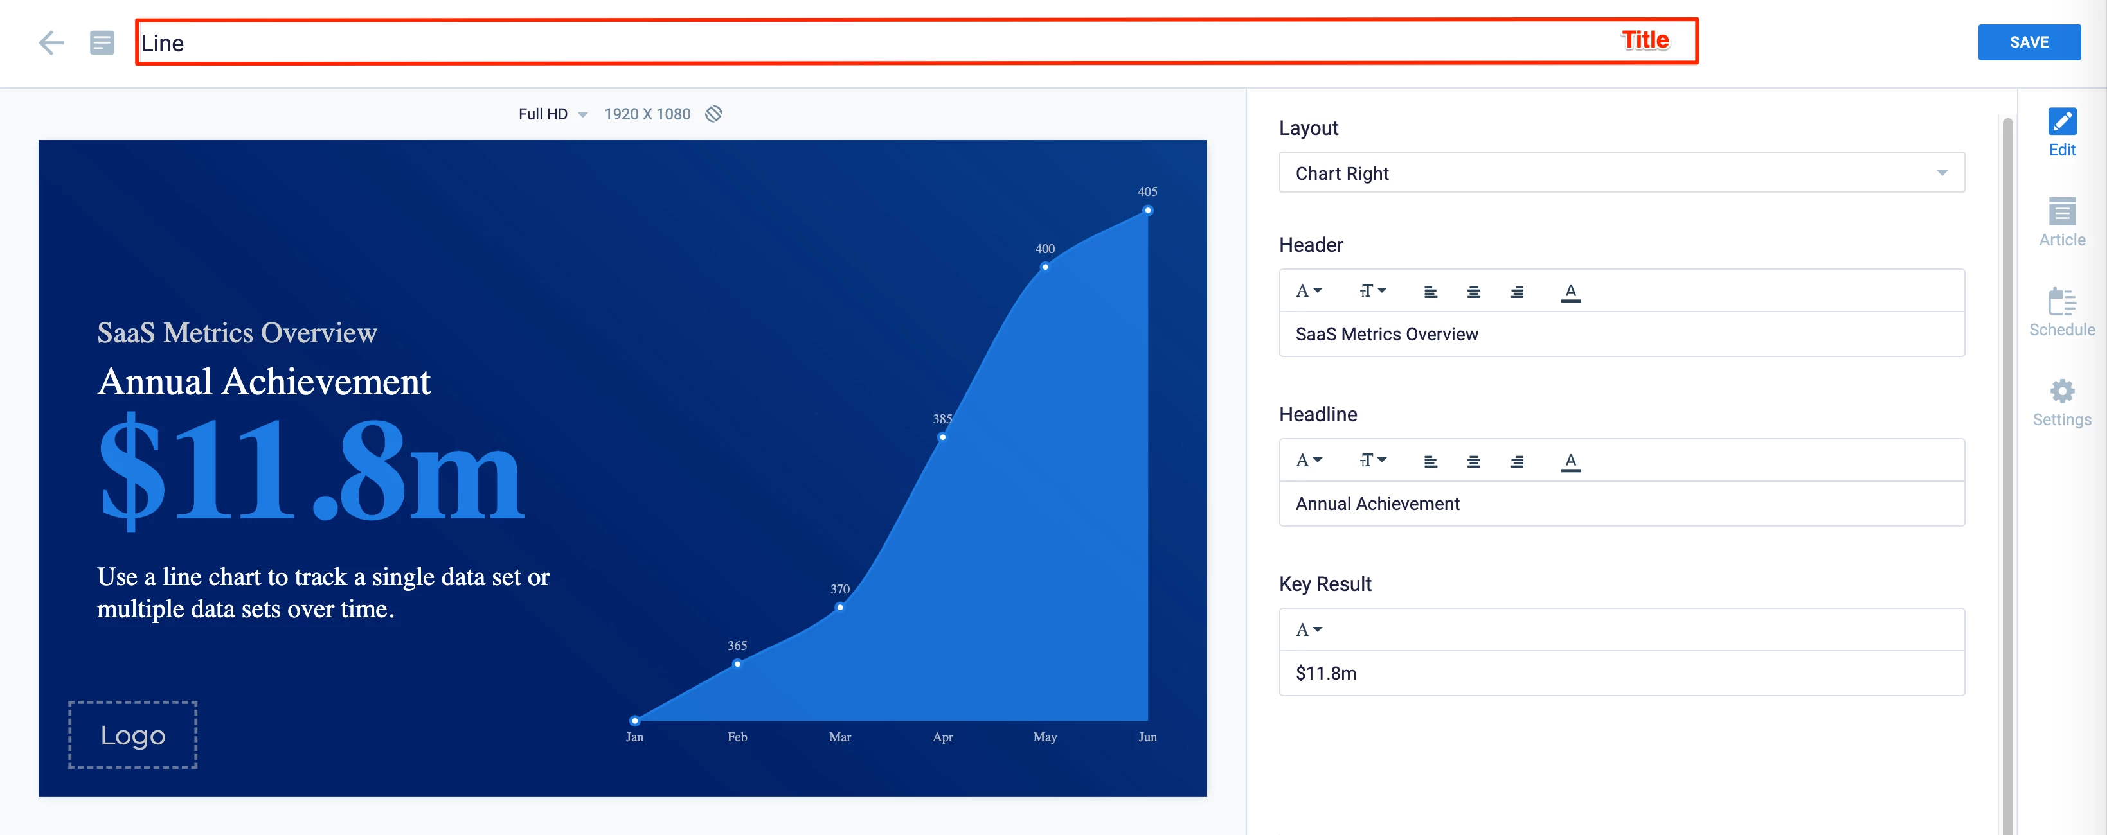
Task: Right align the Headline text
Action: pos(1516,462)
